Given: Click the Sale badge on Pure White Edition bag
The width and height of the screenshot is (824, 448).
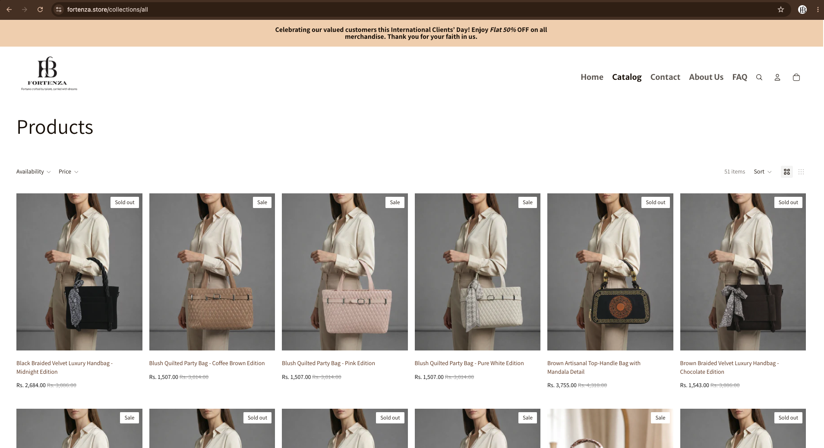Looking at the screenshot, I should 527,202.
